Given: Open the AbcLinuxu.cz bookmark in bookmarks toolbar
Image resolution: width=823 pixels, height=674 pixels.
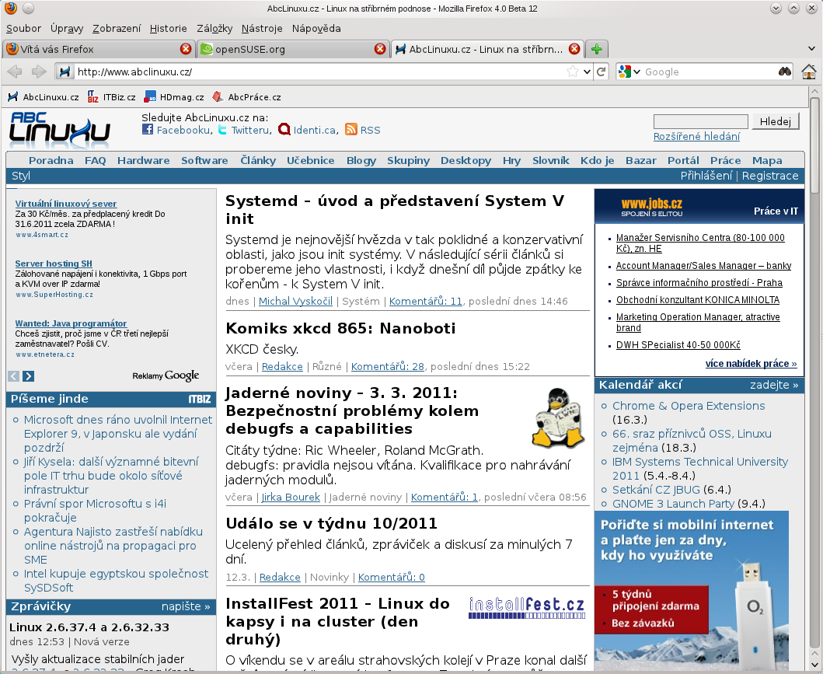Looking at the screenshot, I should pyautogui.click(x=44, y=97).
